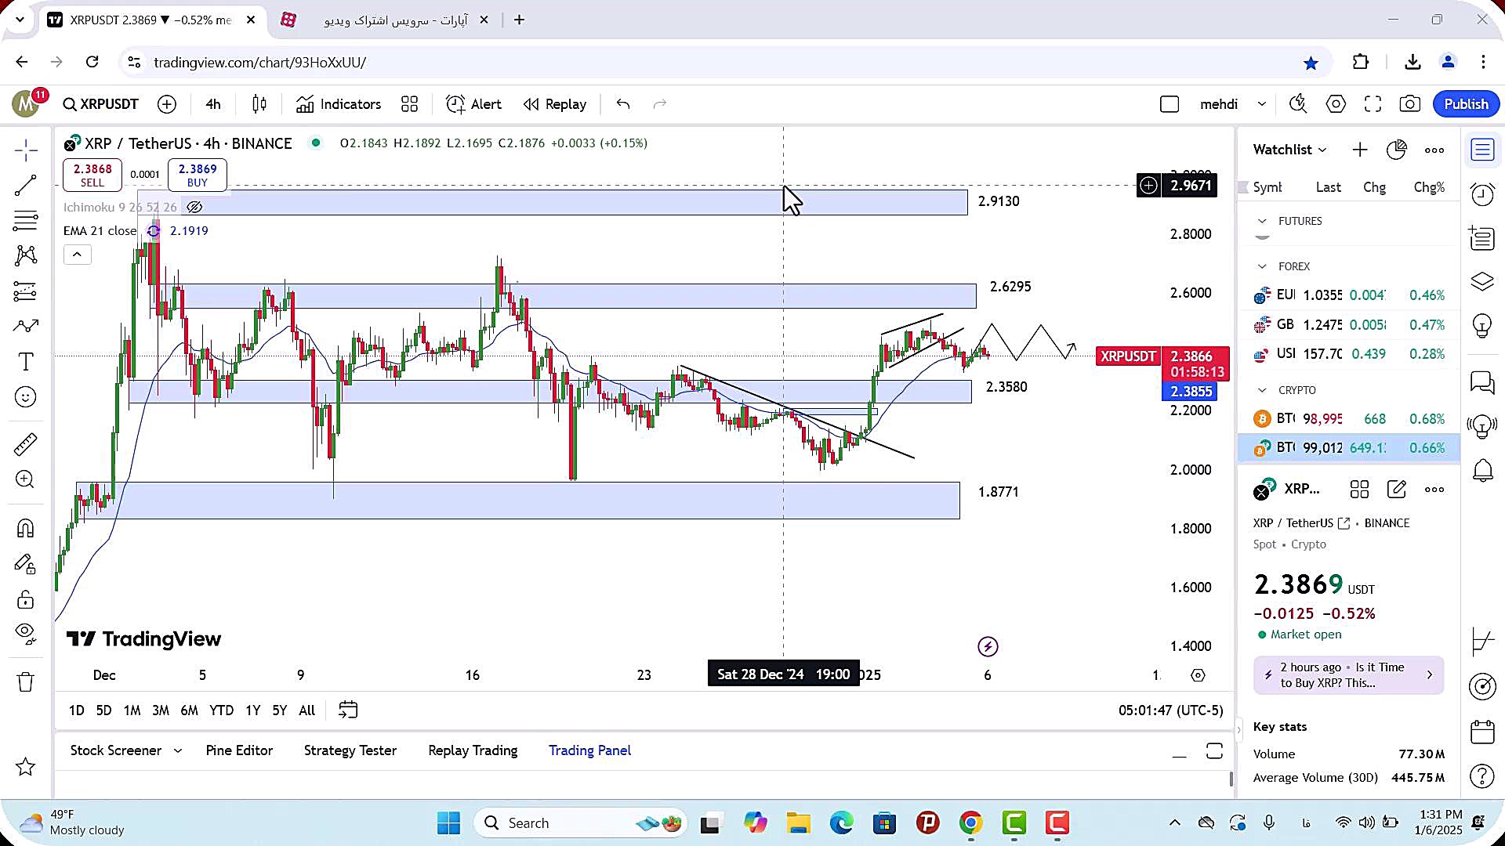This screenshot has height=846, width=1505.
Task: Open the Indicators dialog
Action: (339, 104)
